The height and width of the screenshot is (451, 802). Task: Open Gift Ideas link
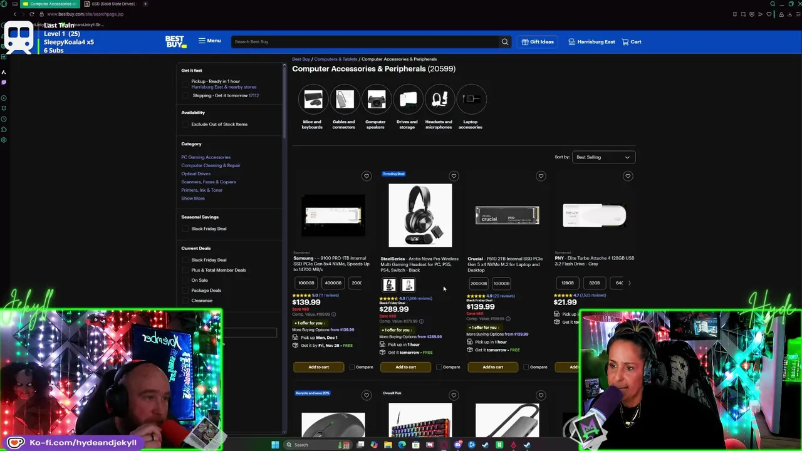pos(537,42)
